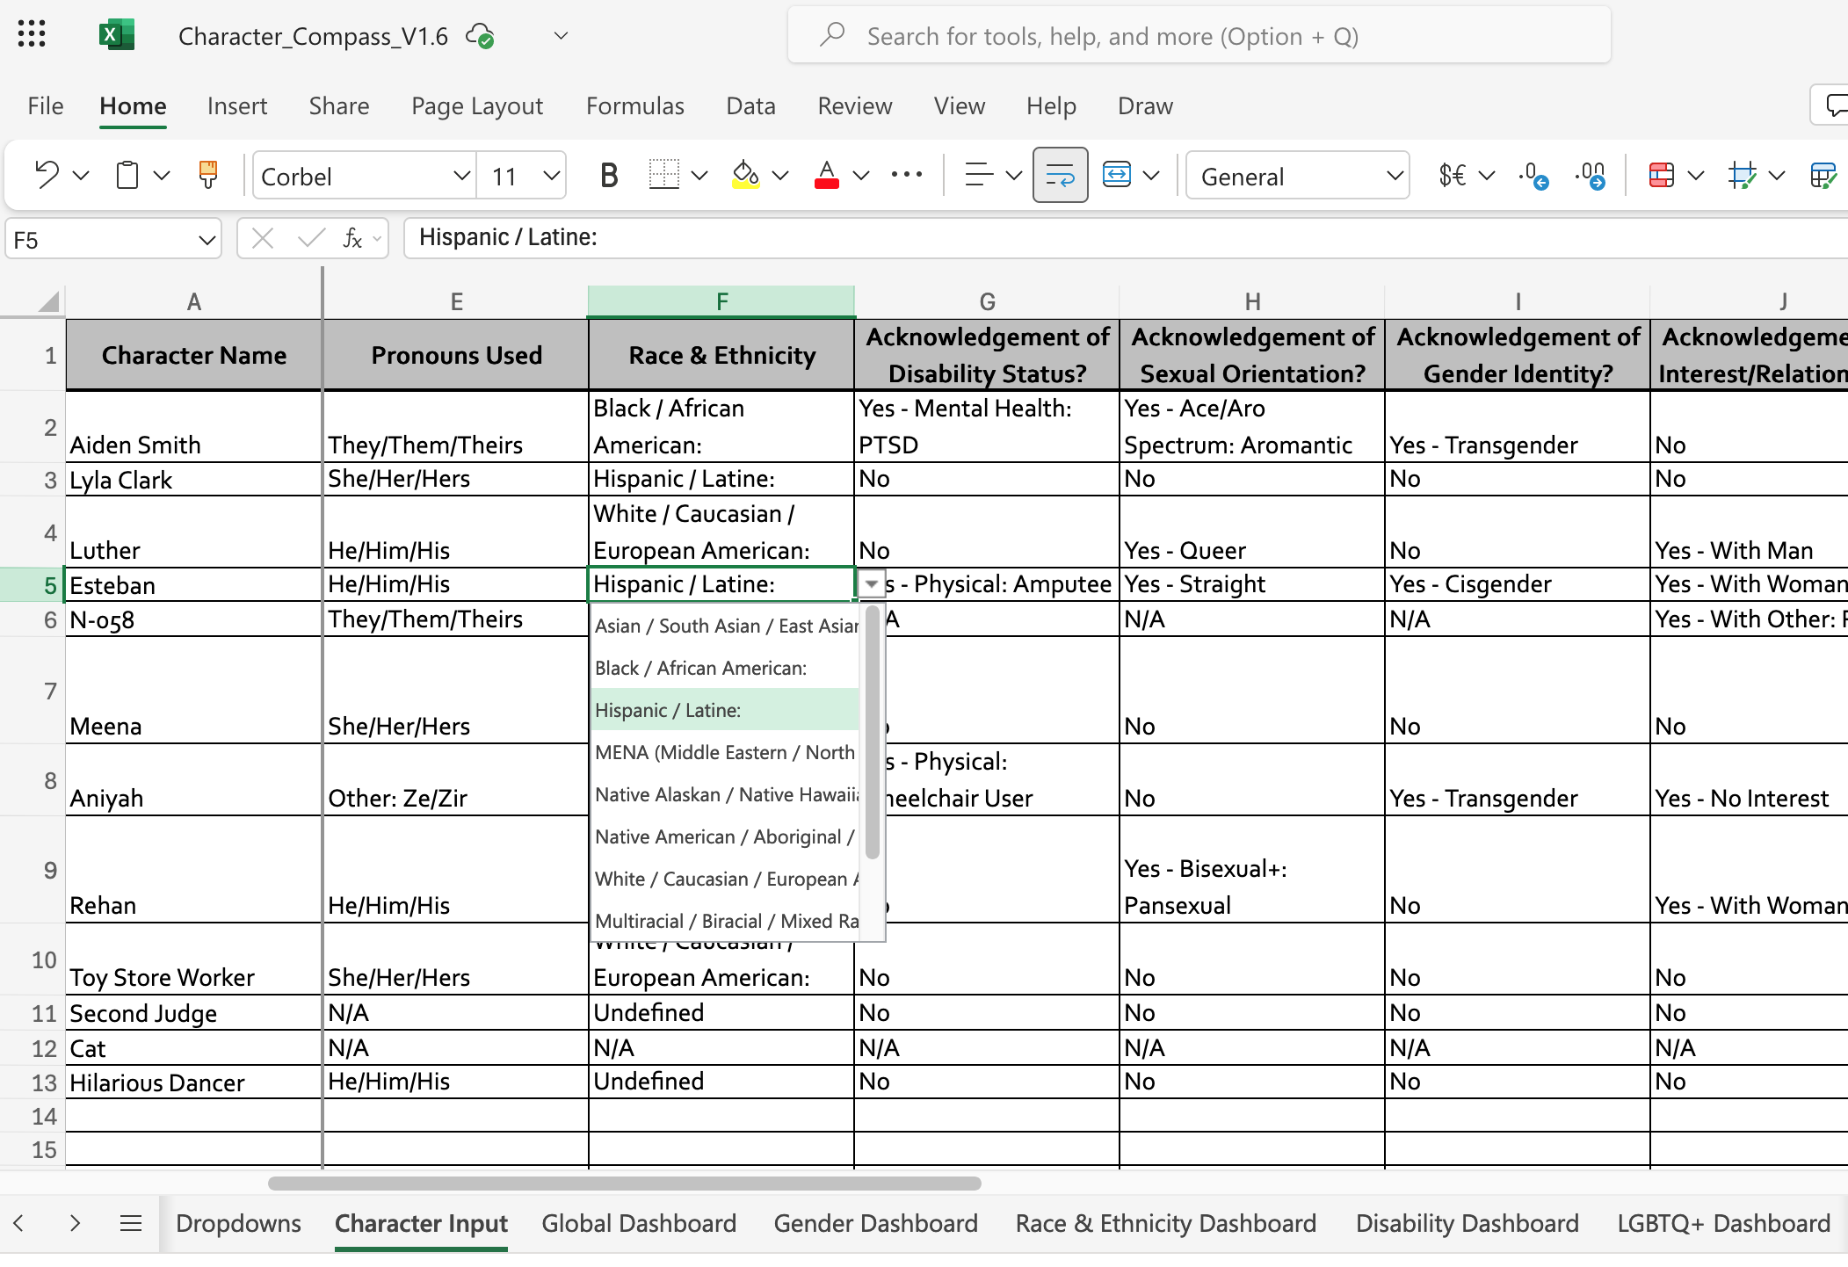Open more font options ellipsis
1848x1267 pixels.
point(906,175)
